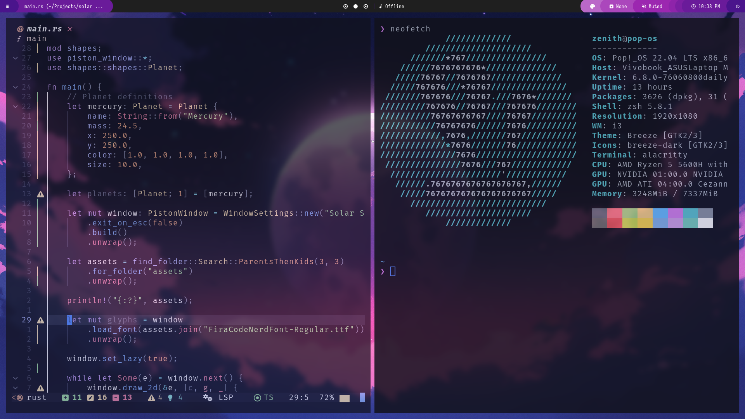Click the color palette theme icon
The height and width of the screenshot is (419, 745).
point(592,6)
